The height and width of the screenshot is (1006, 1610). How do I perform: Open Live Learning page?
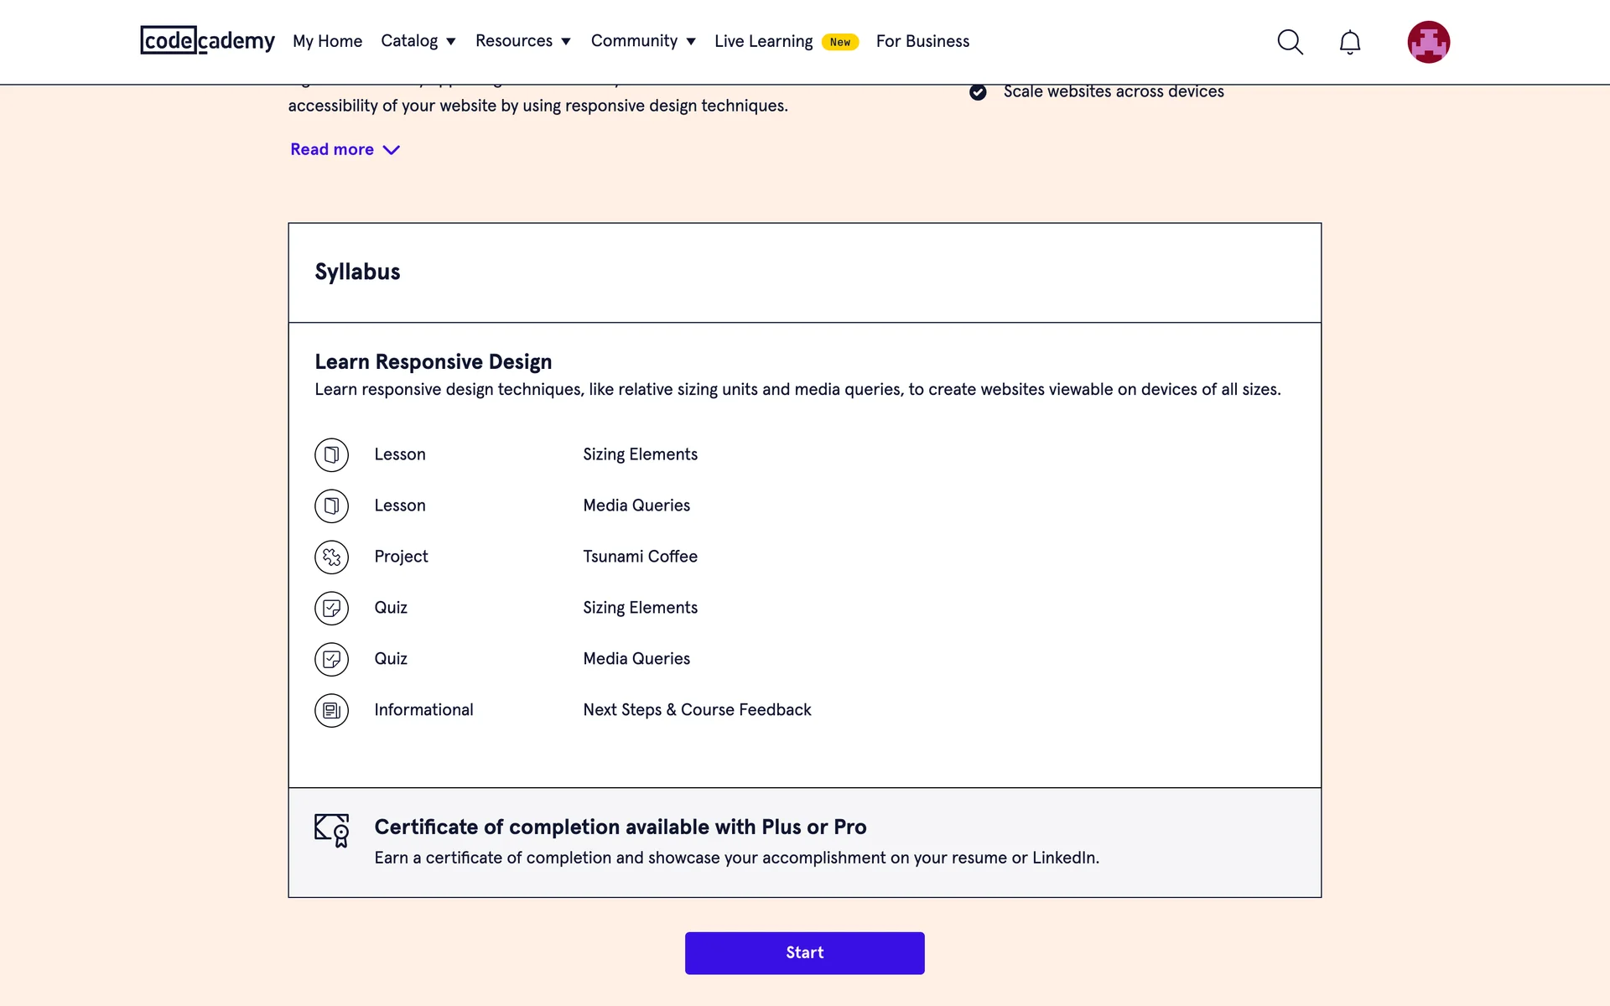pyautogui.click(x=763, y=41)
